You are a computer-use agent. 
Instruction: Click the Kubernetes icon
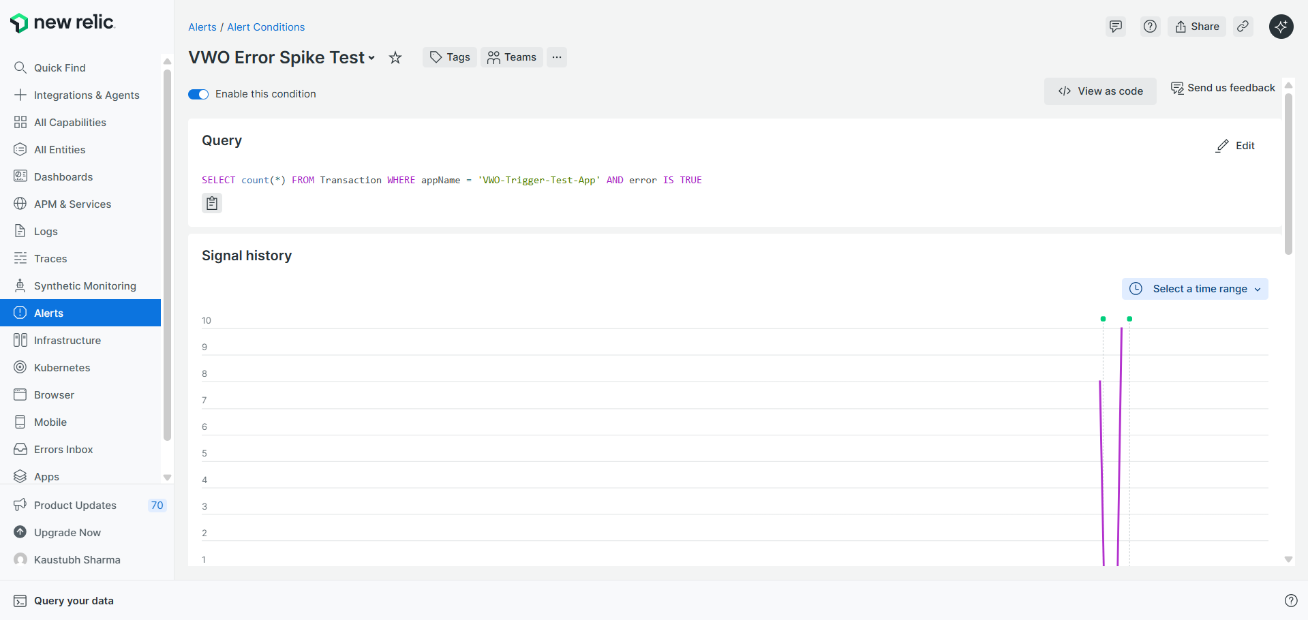pos(20,367)
